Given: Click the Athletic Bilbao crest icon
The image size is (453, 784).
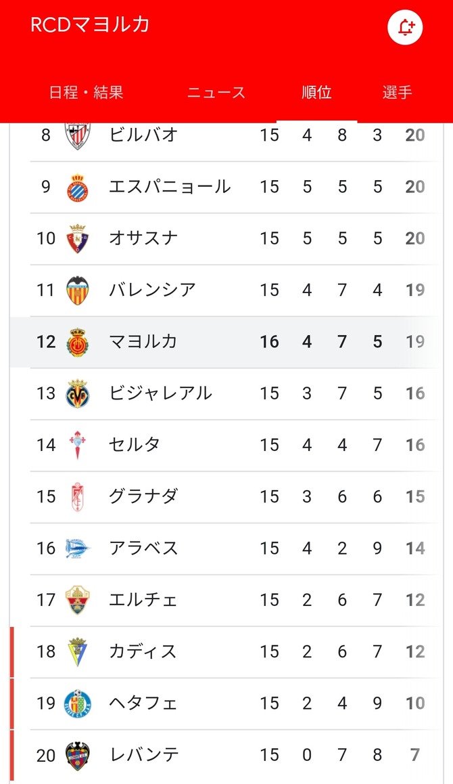Looking at the screenshot, I should [77, 135].
